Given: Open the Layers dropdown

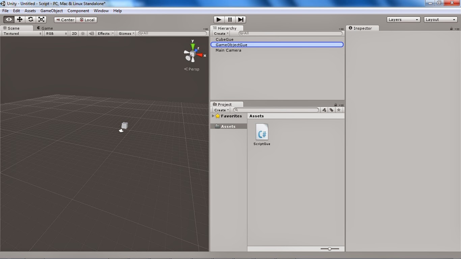Looking at the screenshot, I should (403, 20).
